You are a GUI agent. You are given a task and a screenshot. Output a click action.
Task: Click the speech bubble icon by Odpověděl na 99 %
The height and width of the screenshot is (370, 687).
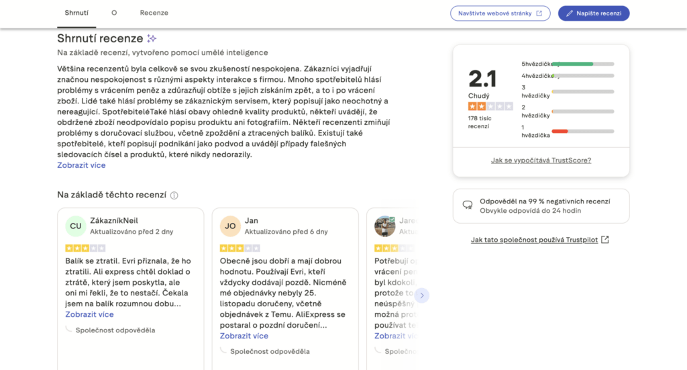click(467, 205)
